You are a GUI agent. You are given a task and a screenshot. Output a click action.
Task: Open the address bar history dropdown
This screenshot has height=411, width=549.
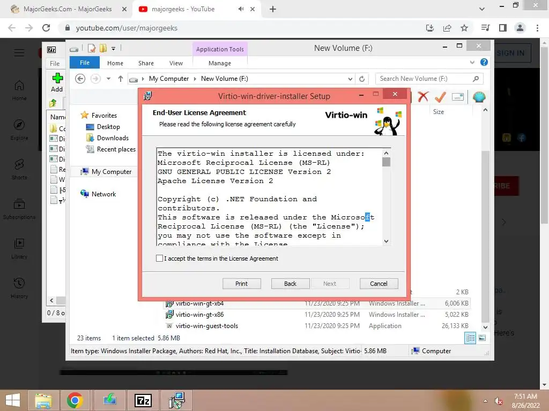pos(350,79)
